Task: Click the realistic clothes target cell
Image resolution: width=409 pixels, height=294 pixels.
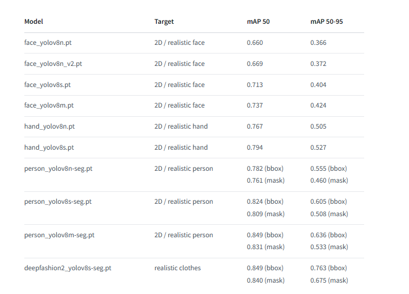Action: click(177, 268)
